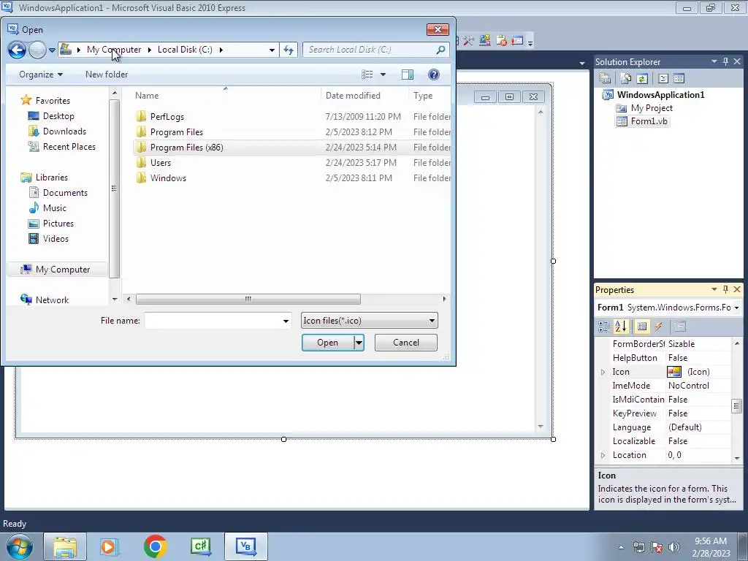This screenshot has height=561, width=748.
Task: Select Desktop in Favorites
Action: 58,116
